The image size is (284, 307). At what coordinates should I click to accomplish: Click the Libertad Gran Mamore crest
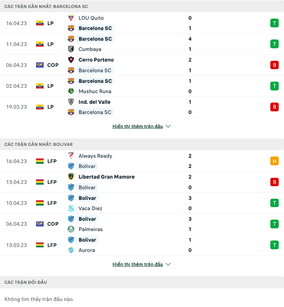71,177
